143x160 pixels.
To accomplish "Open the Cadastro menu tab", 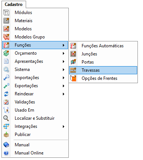I will (14, 4).
